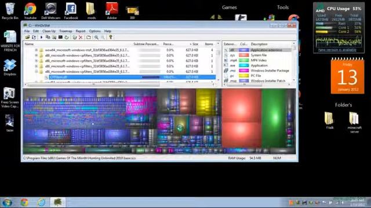Open the Report menu
This screenshot has width=371, height=208.
[x=81, y=31]
